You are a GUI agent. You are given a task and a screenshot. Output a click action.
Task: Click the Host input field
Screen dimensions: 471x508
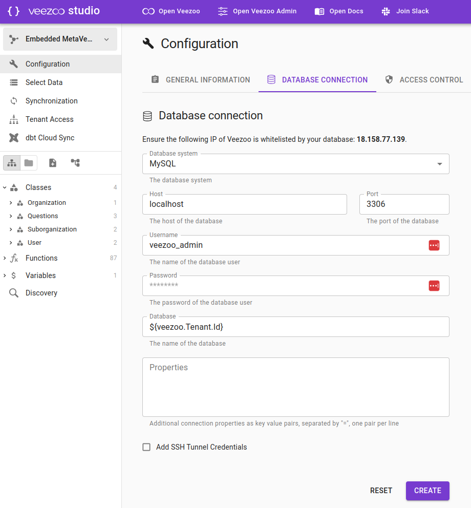[x=245, y=204]
